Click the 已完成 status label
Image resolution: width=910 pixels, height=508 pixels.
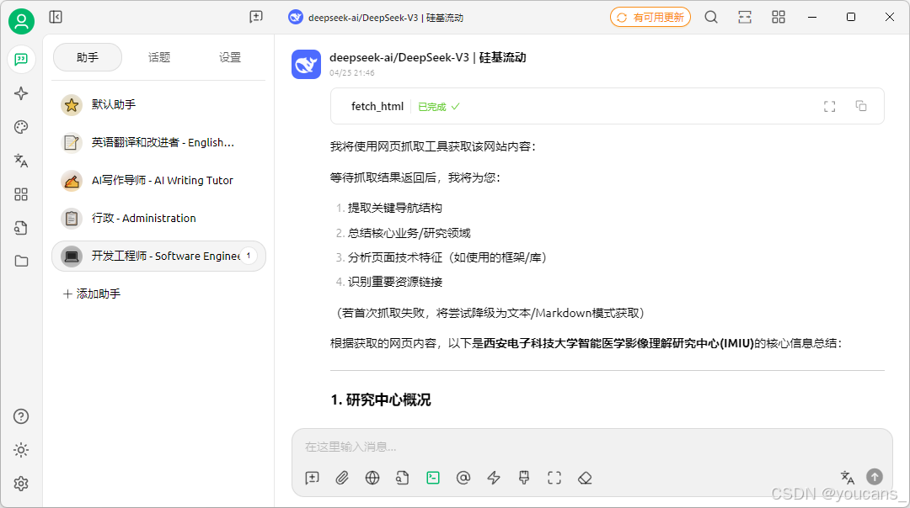pyautogui.click(x=439, y=107)
